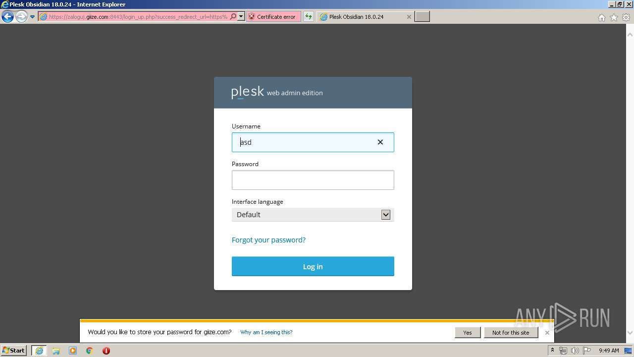Click the address bar search magnifier icon
Viewport: 634px width, 357px height.
[233, 17]
